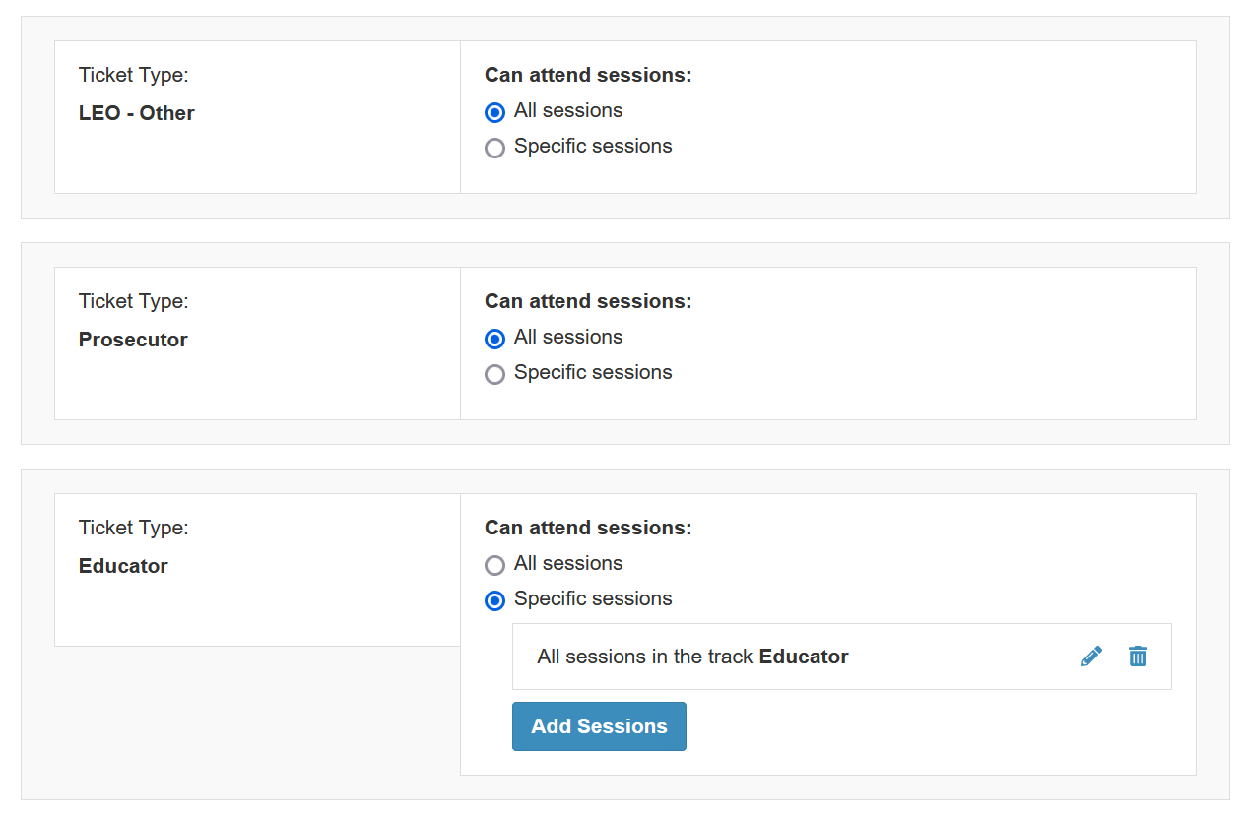Click 'Ticket Type:' label above Educator
This screenshot has height=814, width=1245.
click(x=133, y=528)
